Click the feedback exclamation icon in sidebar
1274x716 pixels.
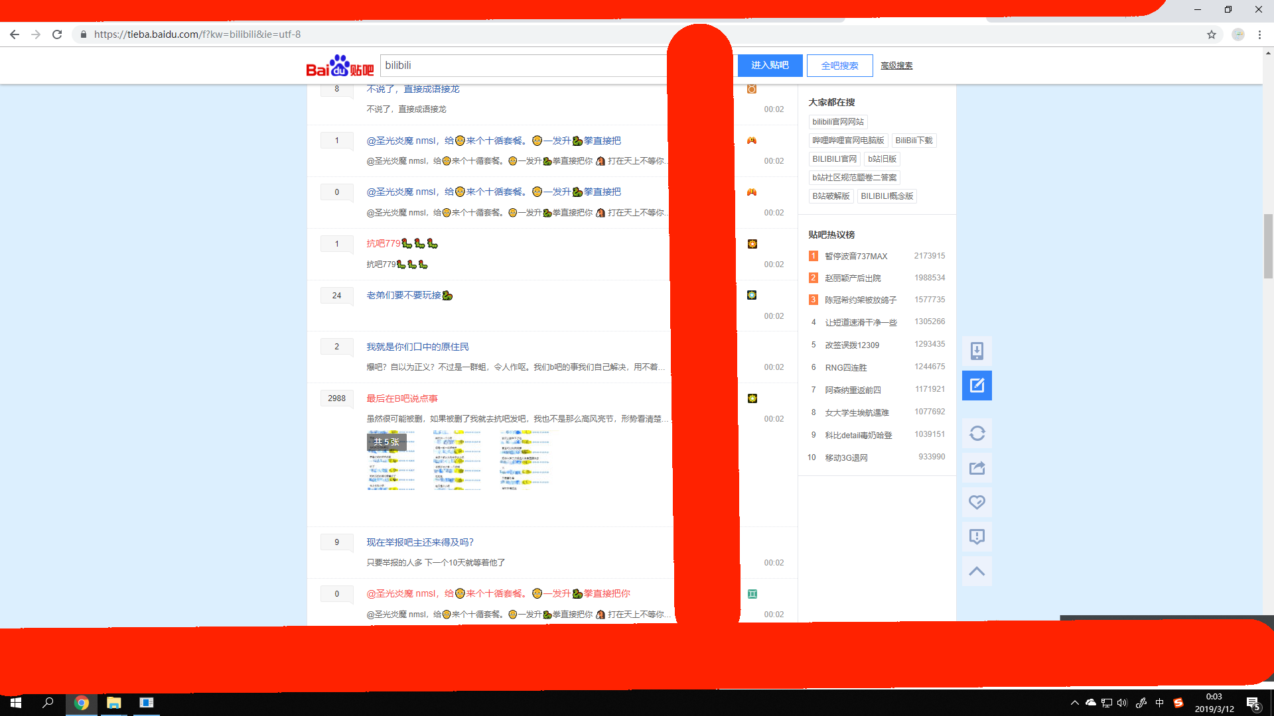pyautogui.click(x=977, y=536)
